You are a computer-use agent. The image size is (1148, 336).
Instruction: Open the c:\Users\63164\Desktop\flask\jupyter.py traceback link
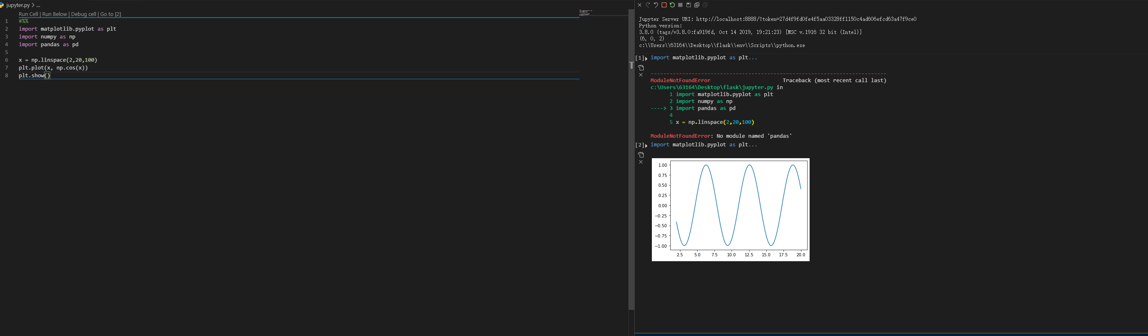(x=712, y=87)
